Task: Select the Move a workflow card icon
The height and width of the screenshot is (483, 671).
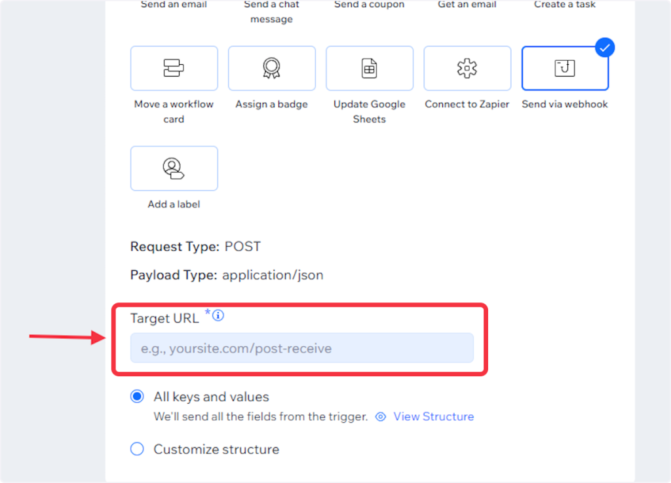Action: click(x=174, y=68)
